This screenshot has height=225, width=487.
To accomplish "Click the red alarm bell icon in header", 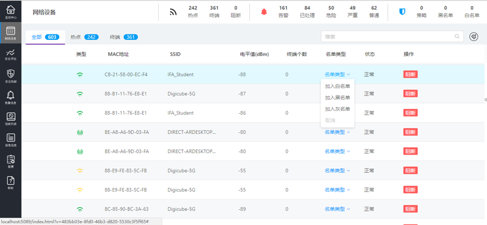I will click(x=263, y=12).
